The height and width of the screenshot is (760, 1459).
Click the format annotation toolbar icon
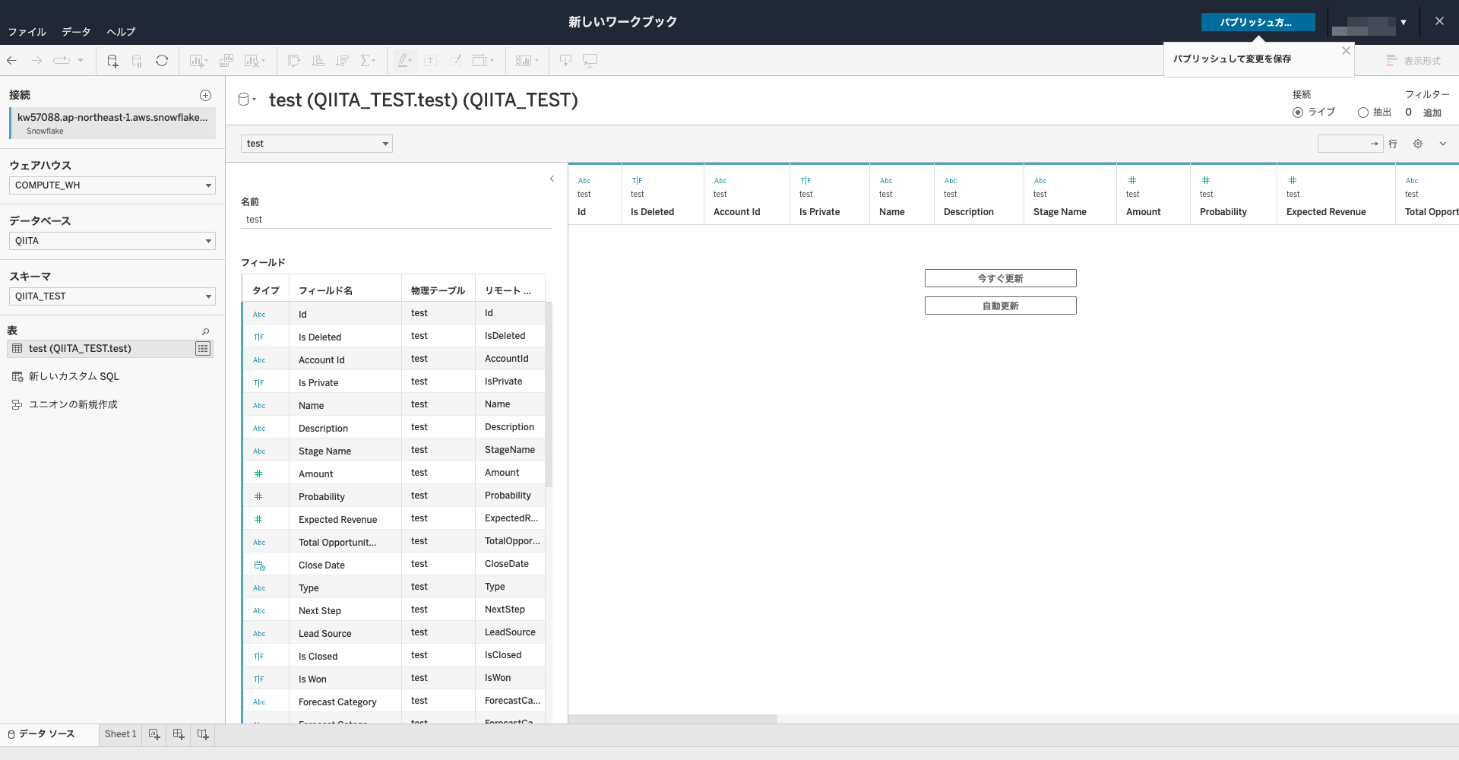pos(456,61)
